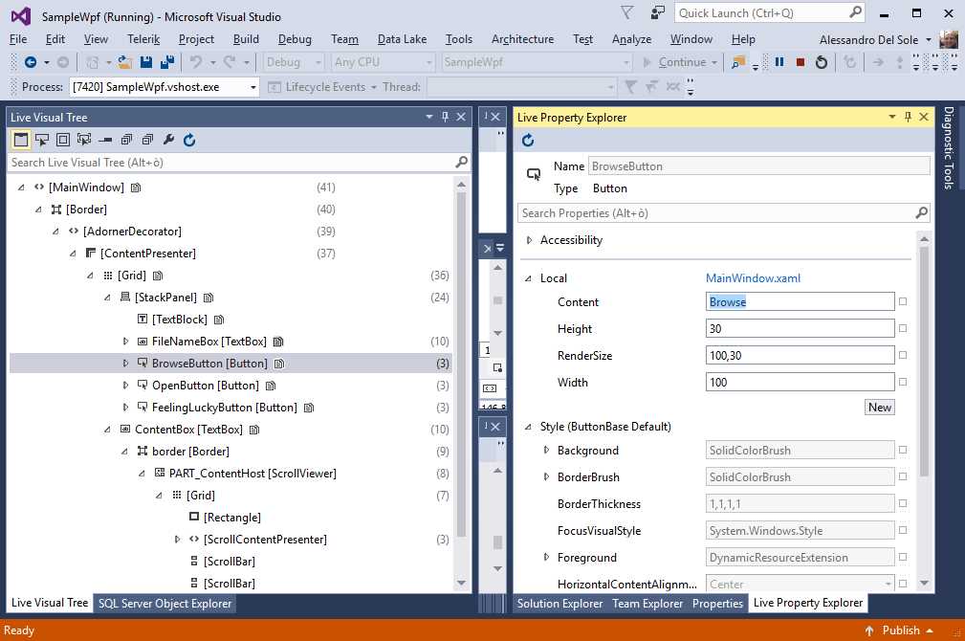Expand the FileNameBox [TextBox] node
965x641 pixels.
point(125,342)
